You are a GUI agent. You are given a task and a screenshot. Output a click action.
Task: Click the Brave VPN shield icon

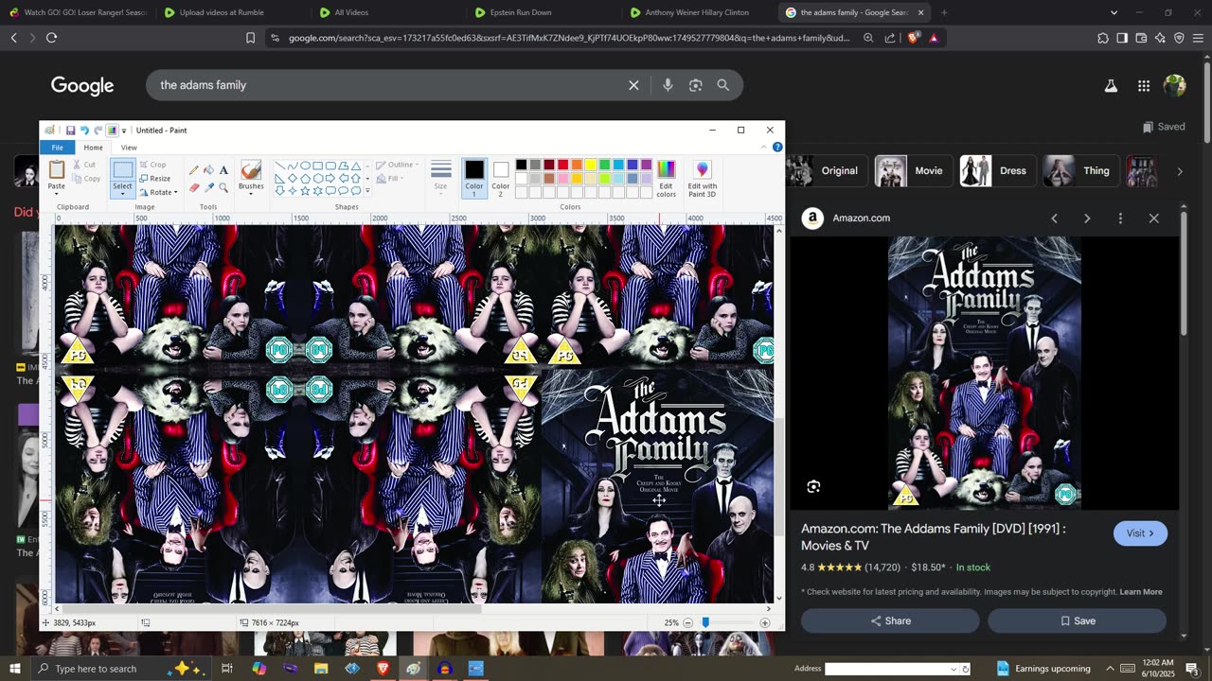click(x=1179, y=38)
